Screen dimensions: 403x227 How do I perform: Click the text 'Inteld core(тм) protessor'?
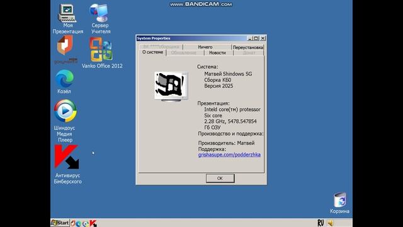[x=232, y=110]
